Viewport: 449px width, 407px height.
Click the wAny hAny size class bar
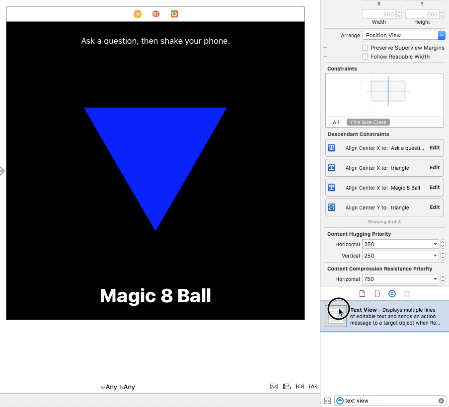118,387
